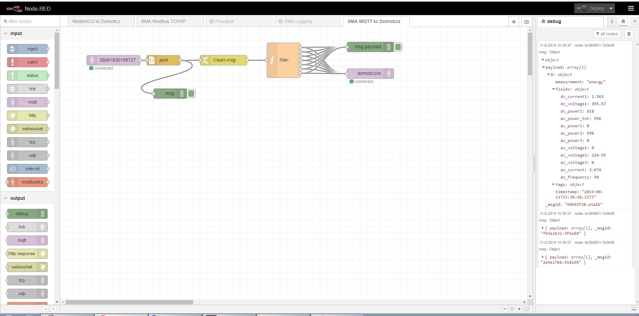Collapse all palette categories

click(x=46, y=309)
